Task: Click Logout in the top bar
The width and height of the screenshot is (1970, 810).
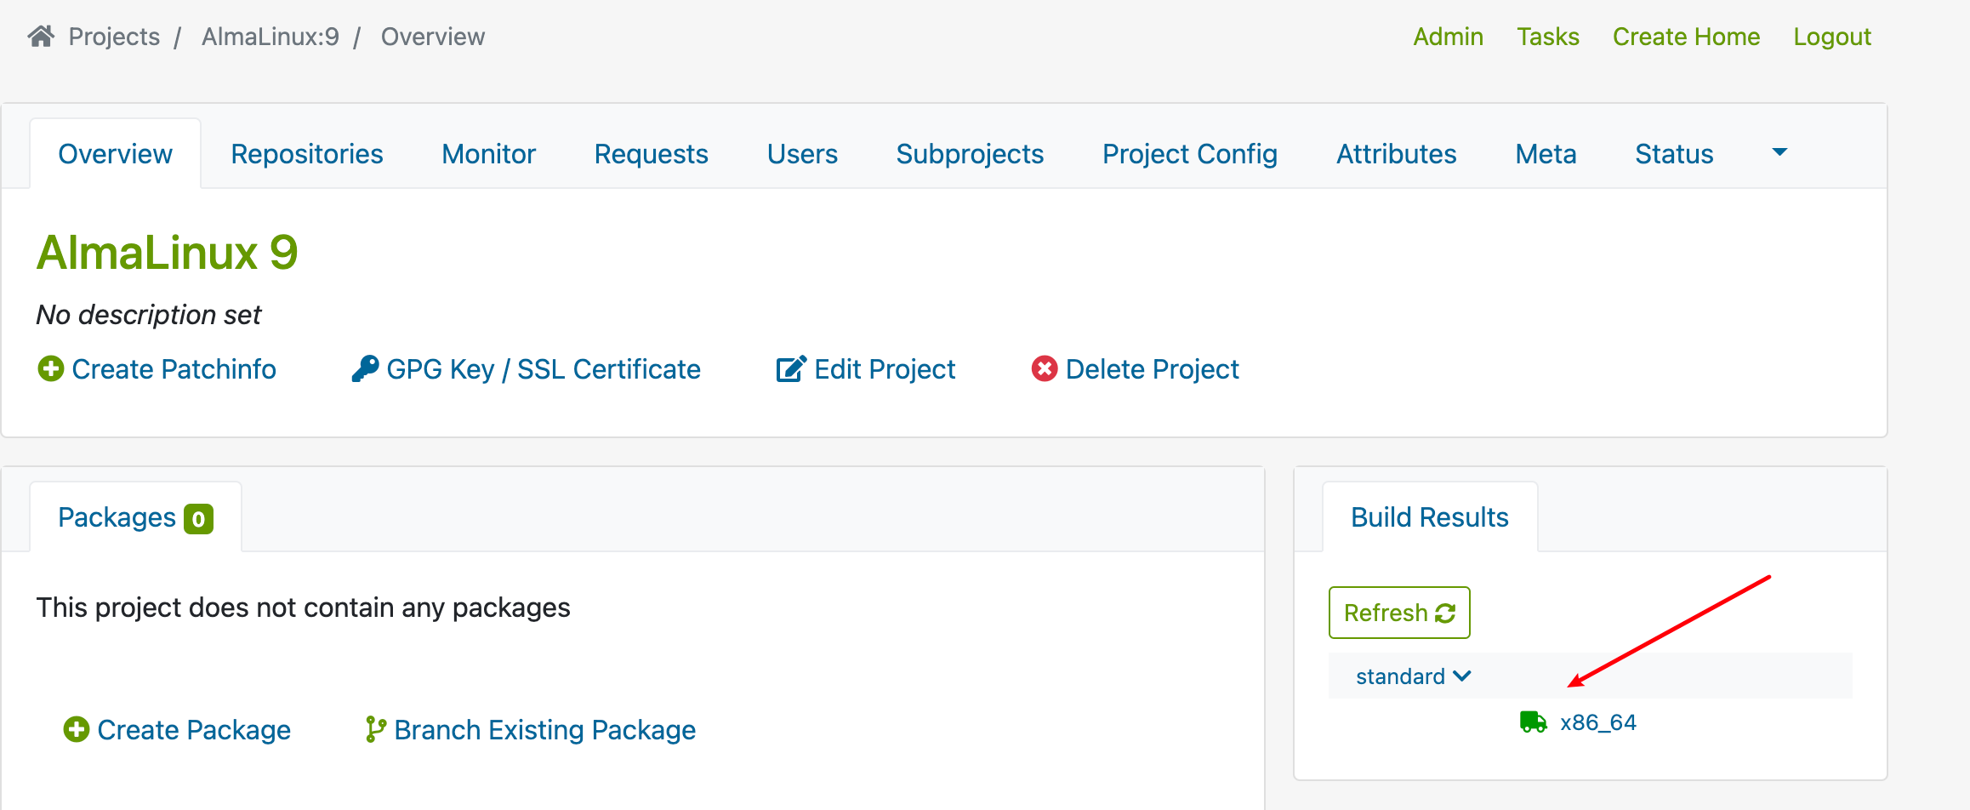Action: click(1832, 37)
